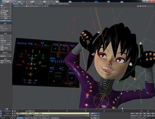Click the Y position arrows icon
The height and width of the screenshot is (119, 155).
13,113
